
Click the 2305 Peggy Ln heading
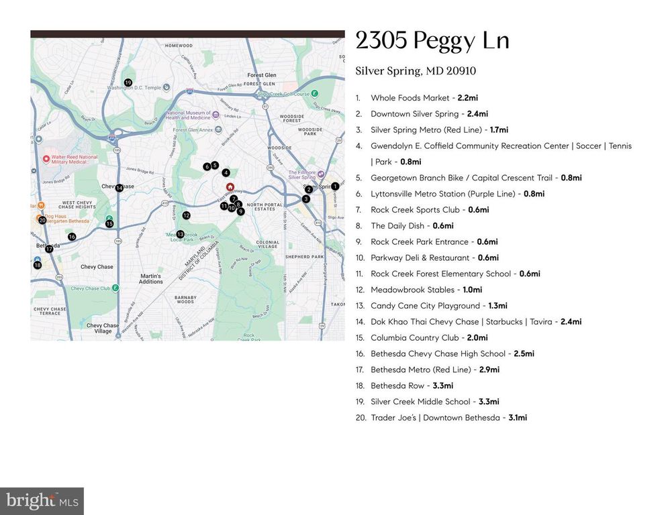tap(432, 42)
